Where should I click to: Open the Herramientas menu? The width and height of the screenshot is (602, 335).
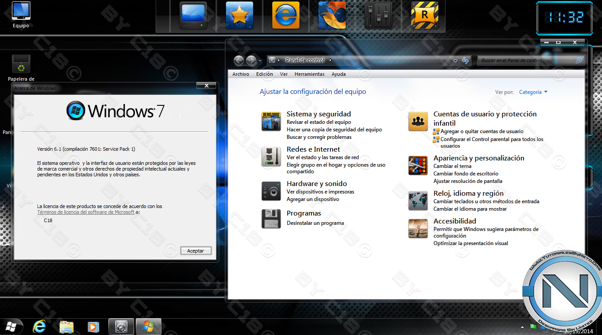pyautogui.click(x=310, y=74)
